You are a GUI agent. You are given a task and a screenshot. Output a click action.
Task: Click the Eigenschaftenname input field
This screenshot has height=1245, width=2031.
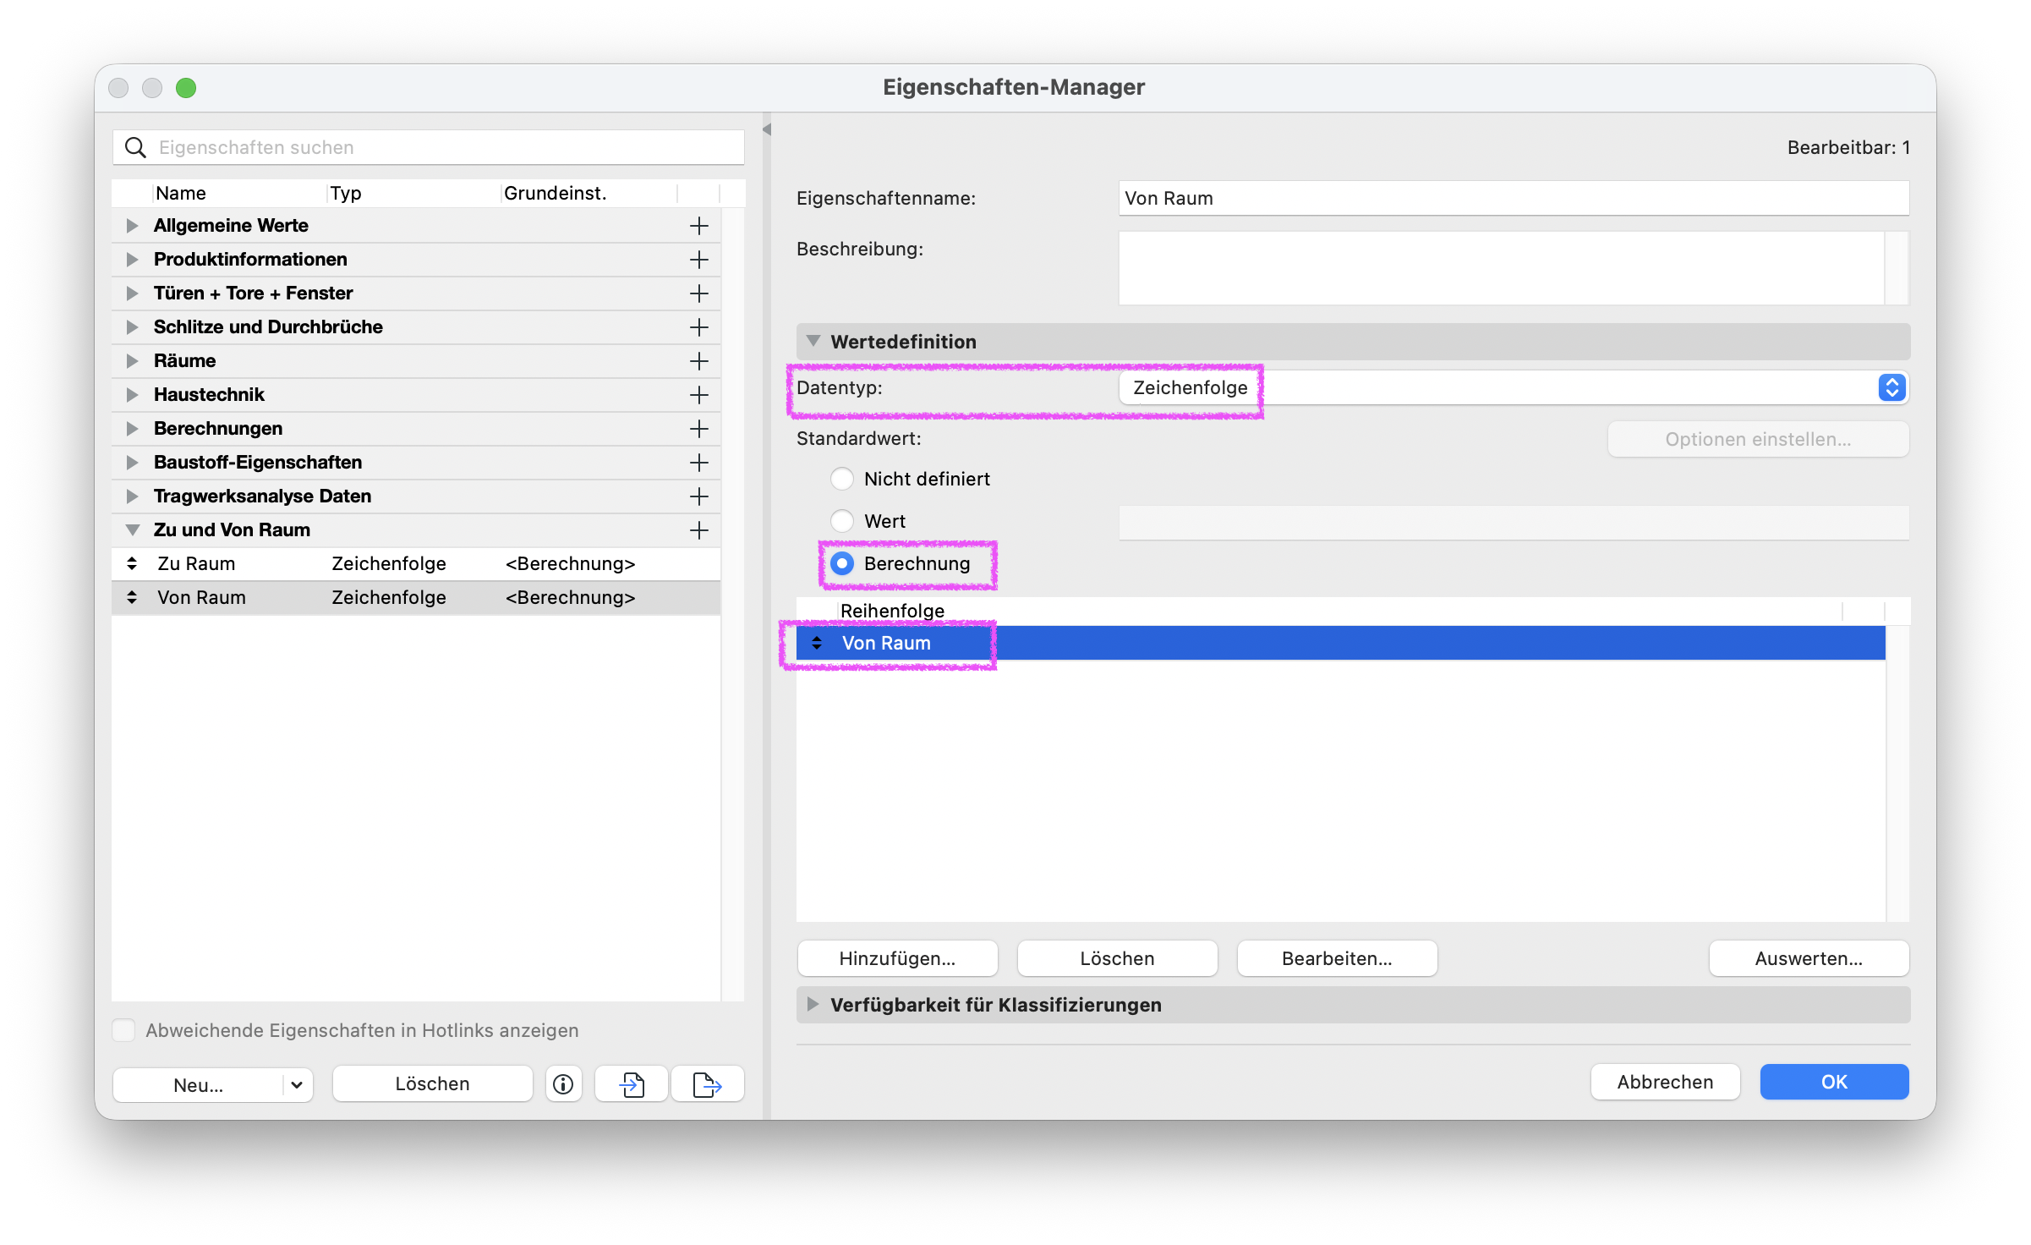click(1514, 198)
